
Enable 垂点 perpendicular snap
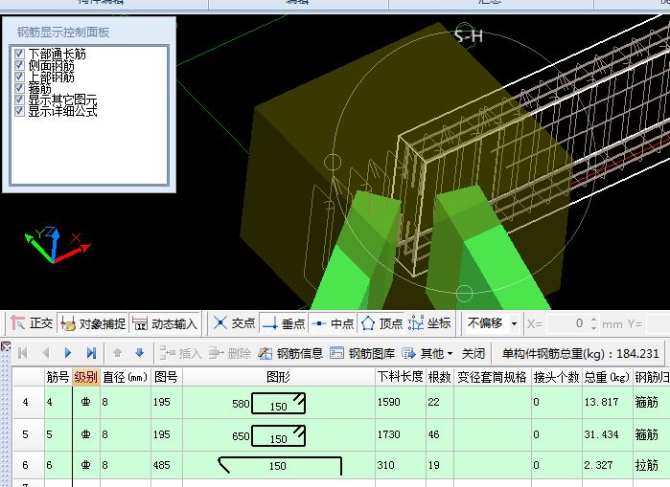tap(284, 323)
